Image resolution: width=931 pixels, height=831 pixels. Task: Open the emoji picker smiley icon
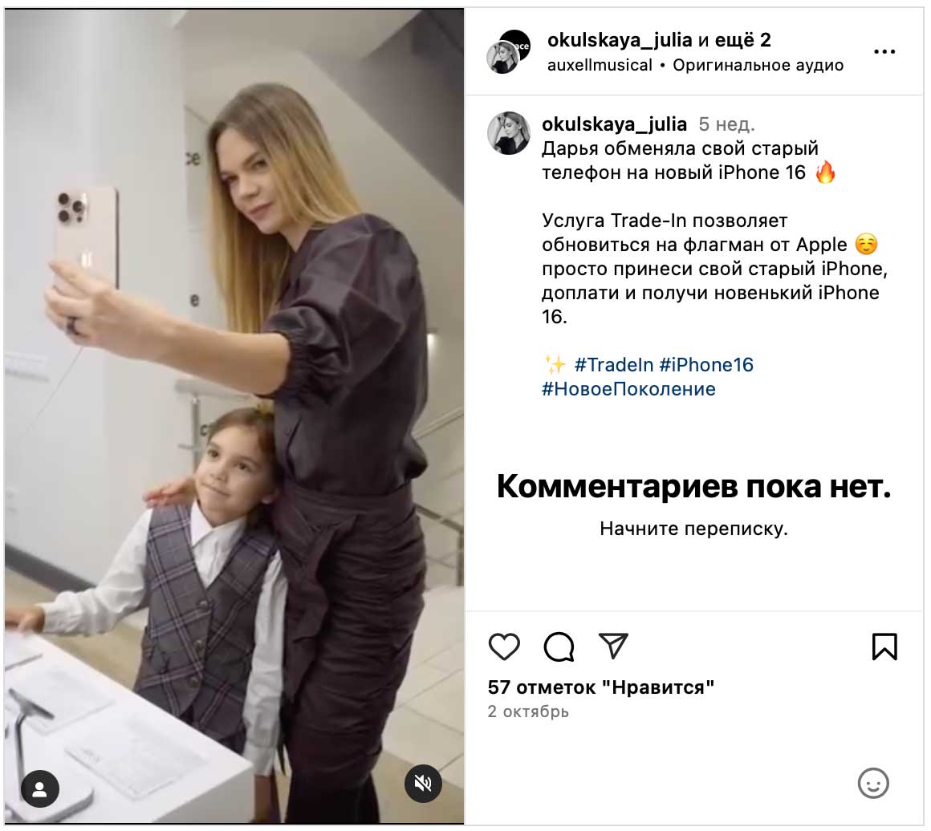pos(873,784)
